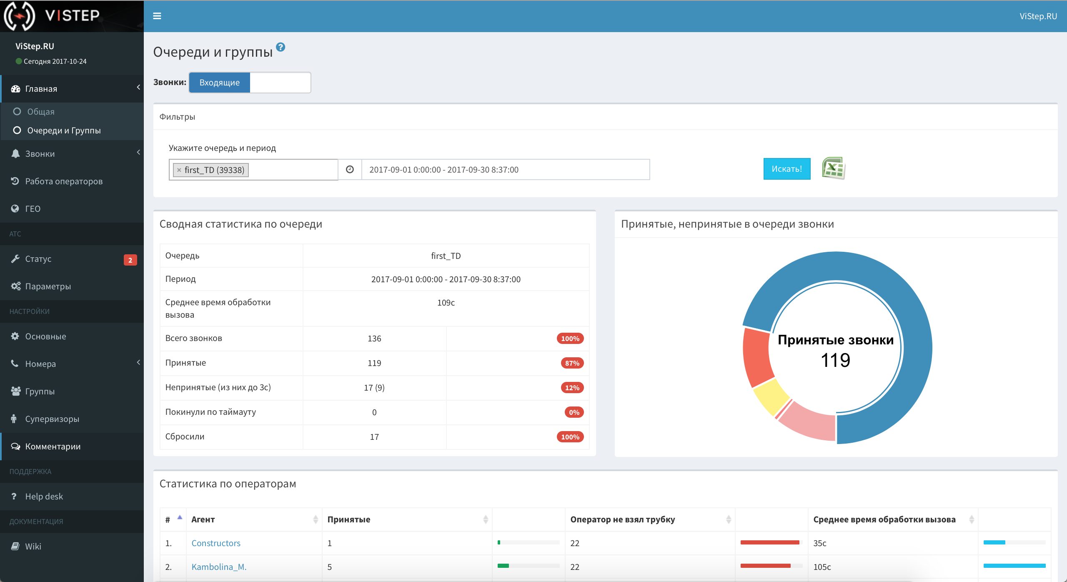Image resolution: width=1067 pixels, height=582 pixels.
Task: Open Очереди и Группы submenu item
Action: (72, 130)
